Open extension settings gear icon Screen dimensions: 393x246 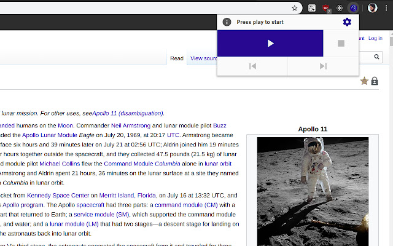point(347,22)
